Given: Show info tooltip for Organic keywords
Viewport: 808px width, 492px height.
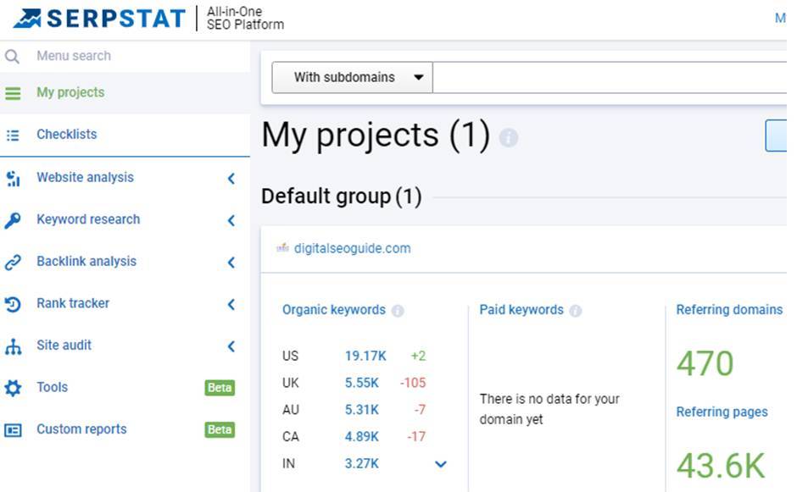Looking at the screenshot, I should coord(398,311).
